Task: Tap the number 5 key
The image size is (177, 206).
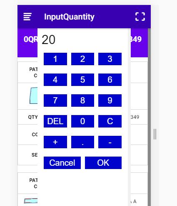Action: 82,80
